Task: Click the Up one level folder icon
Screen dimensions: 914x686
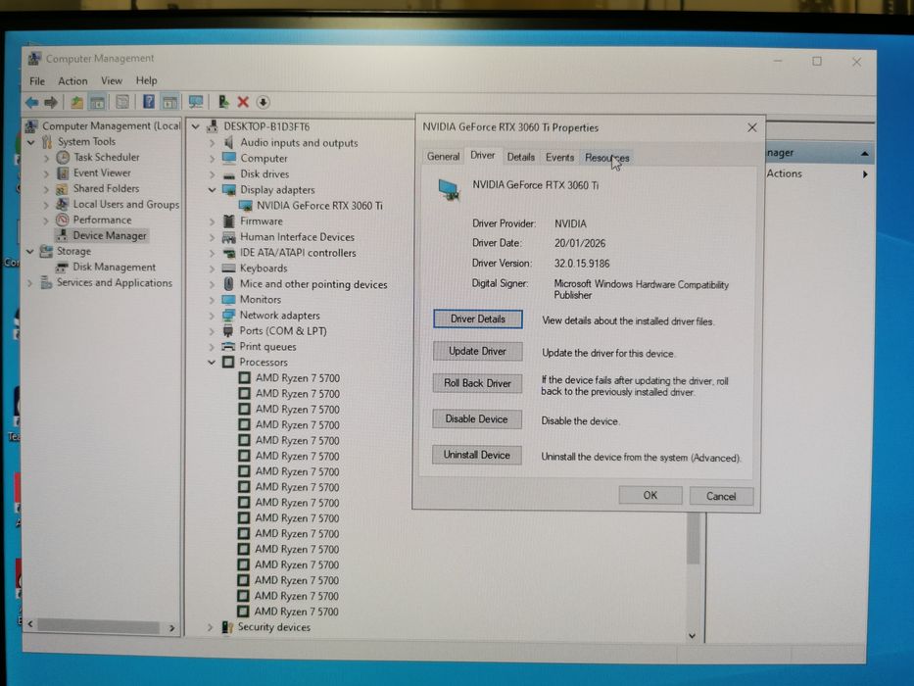Action: (x=77, y=103)
